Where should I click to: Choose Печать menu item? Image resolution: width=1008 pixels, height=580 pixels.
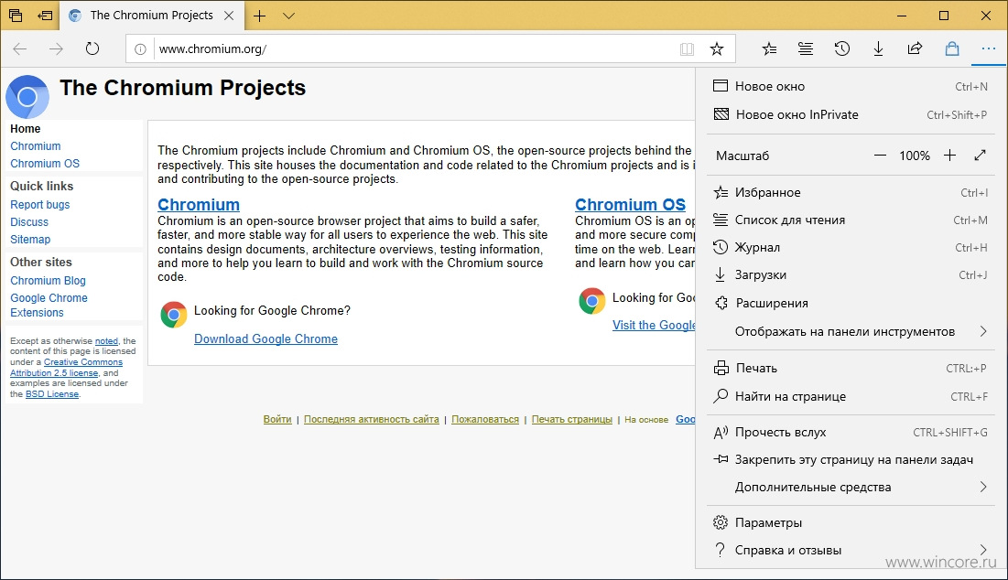(851, 368)
